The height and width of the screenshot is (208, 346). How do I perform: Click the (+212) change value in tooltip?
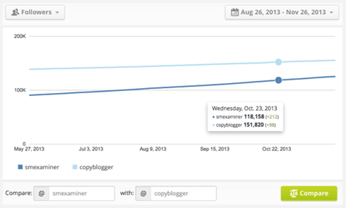click(x=272, y=117)
